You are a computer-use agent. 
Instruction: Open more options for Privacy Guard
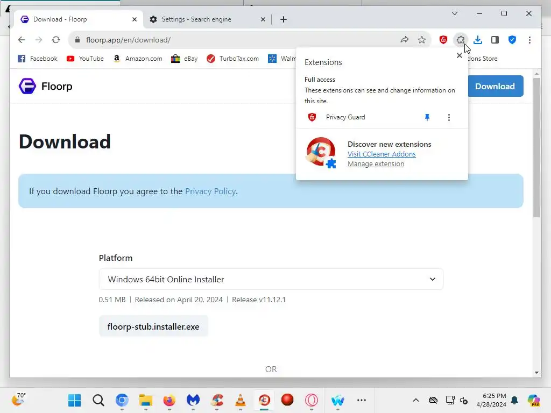449,117
